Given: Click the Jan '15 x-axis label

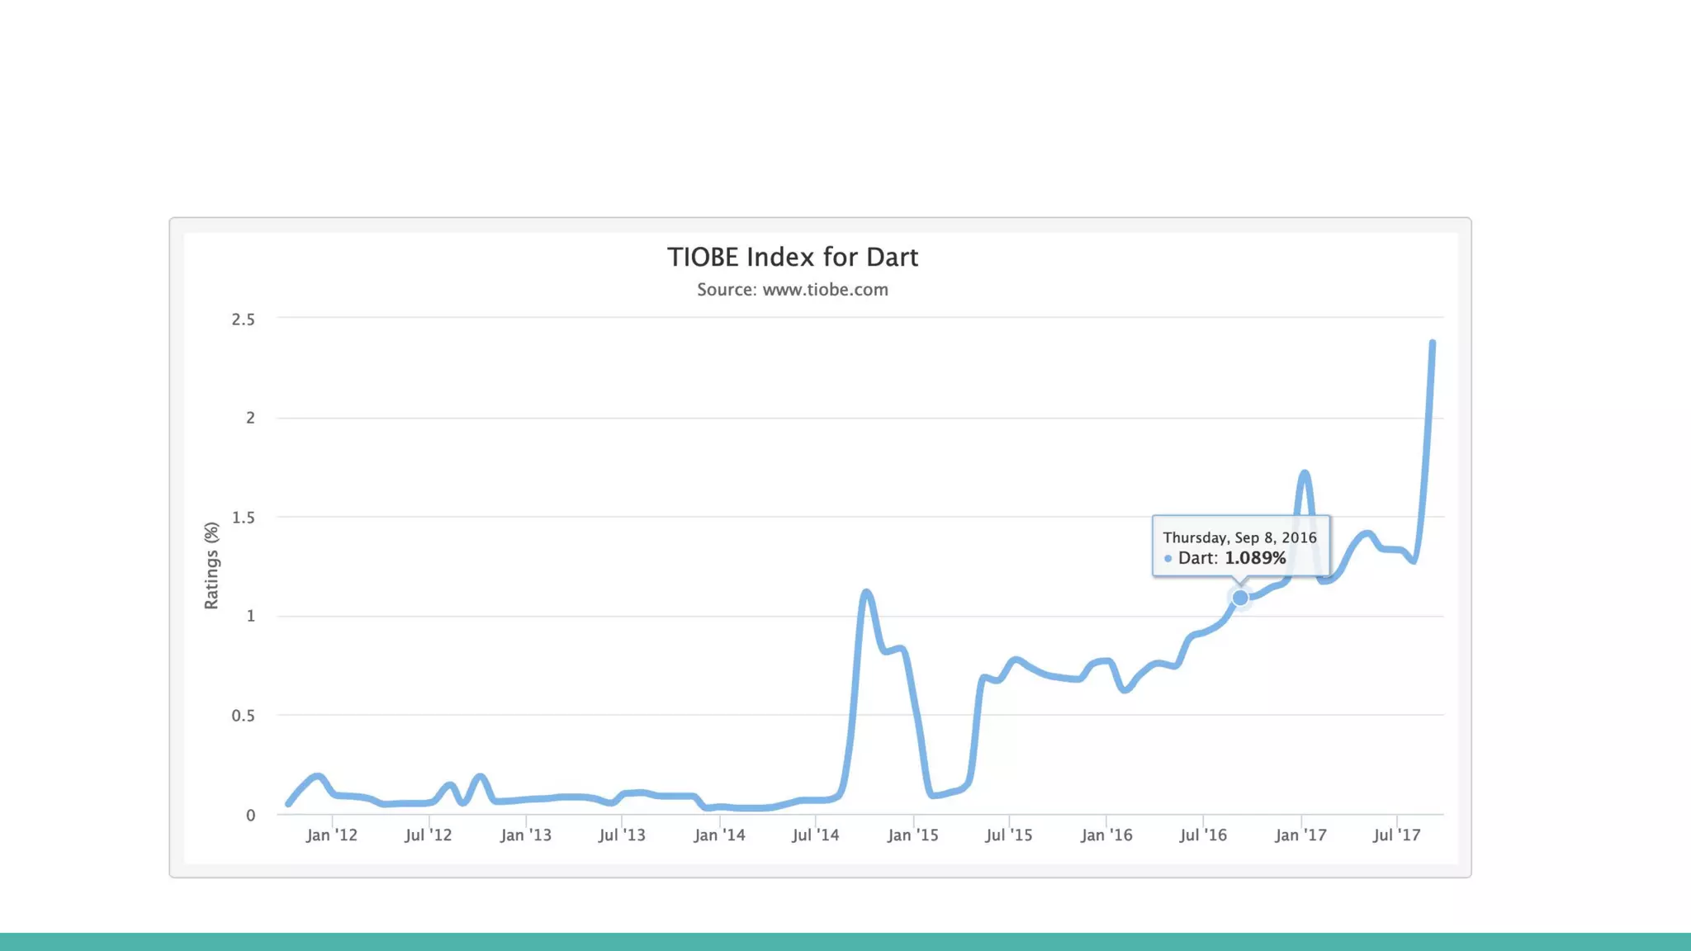Looking at the screenshot, I should 912,835.
